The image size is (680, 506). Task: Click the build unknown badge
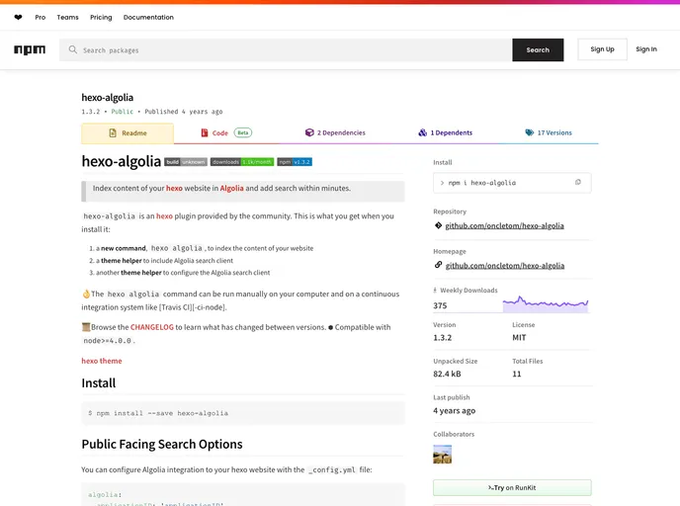[186, 162]
